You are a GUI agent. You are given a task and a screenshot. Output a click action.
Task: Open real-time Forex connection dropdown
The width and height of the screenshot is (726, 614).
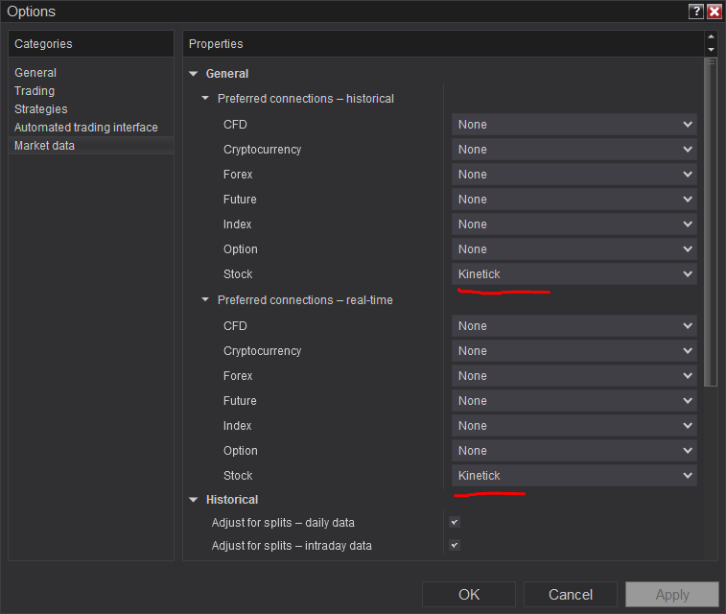tap(574, 376)
